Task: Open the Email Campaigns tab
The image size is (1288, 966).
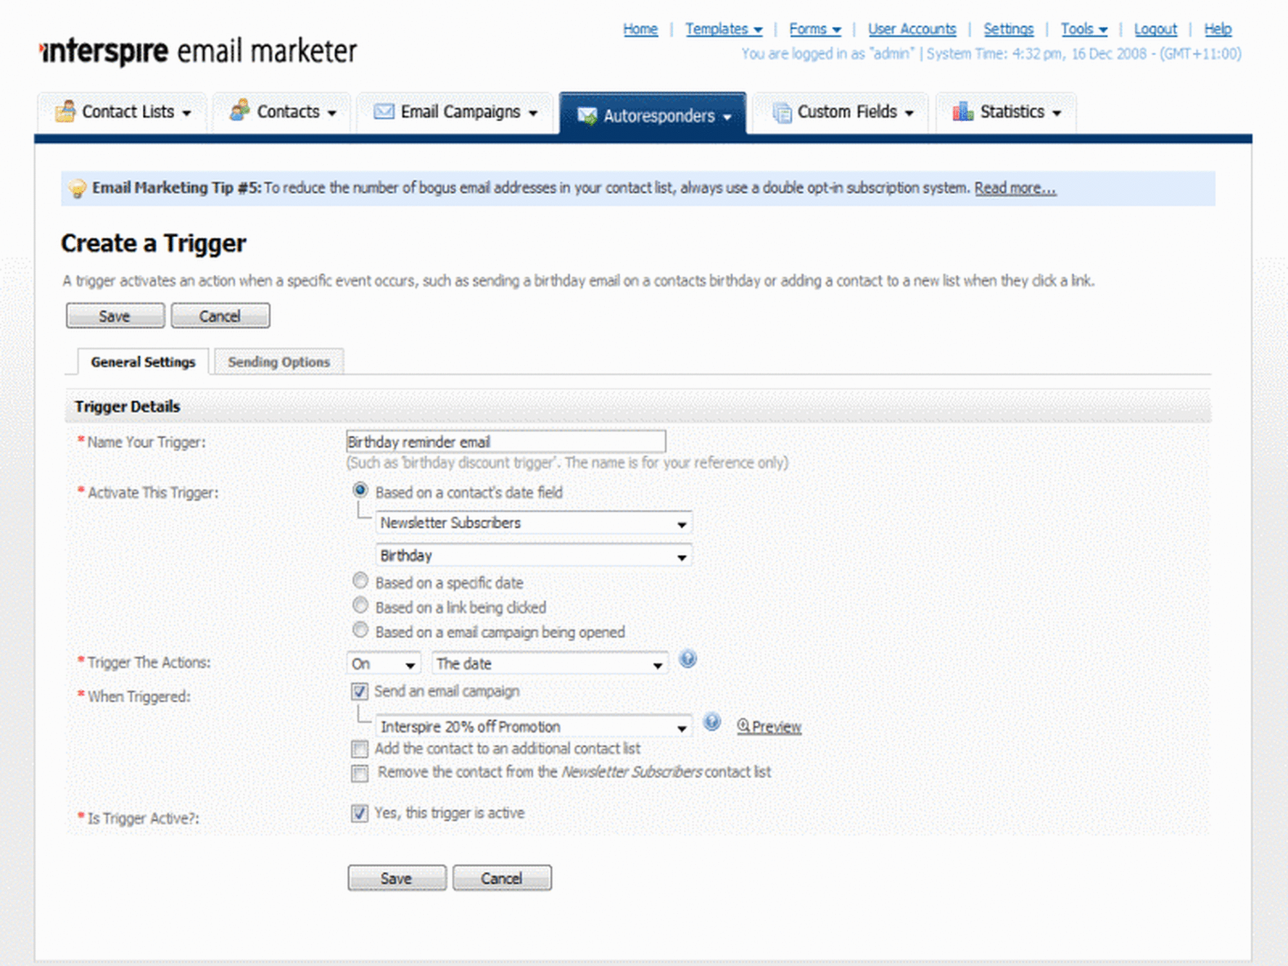Action: pyautogui.click(x=455, y=112)
